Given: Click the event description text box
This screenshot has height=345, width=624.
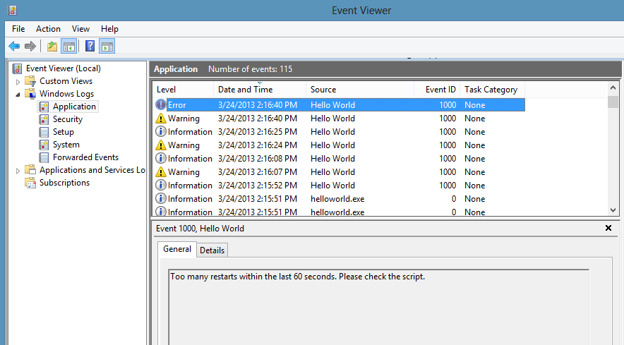Looking at the screenshot, I should click(378, 307).
